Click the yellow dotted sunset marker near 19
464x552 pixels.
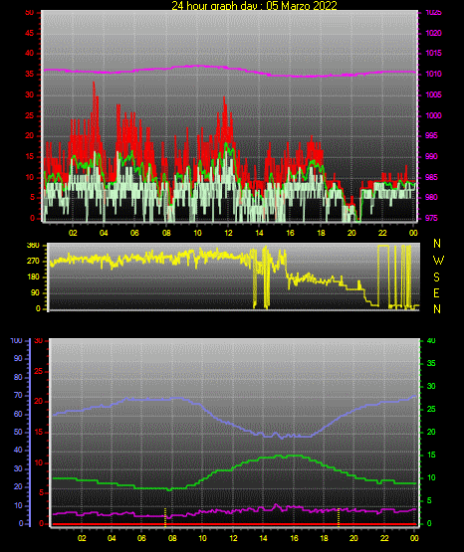pos(339,517)
